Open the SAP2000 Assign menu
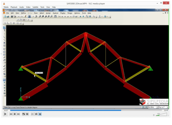Viewport: 172px width, 125px height. [x=48, y=13]
